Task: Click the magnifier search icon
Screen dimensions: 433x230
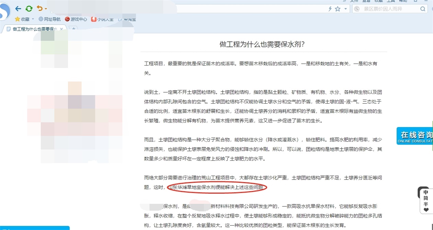Action: tap(423, 9)
